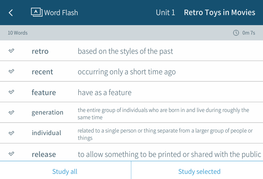The width and height of the screenshot is (263, 179).
Task: Click the 'Retro Toys in Movies' title
Action: pyautogui.click(x=220, y=12)
